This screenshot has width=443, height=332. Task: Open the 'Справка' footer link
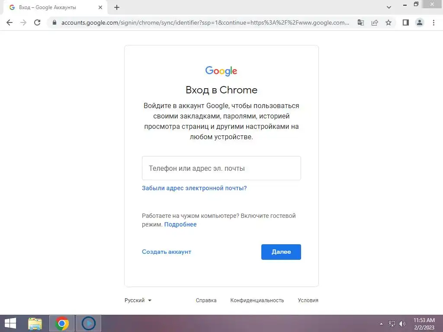[206, 300]
